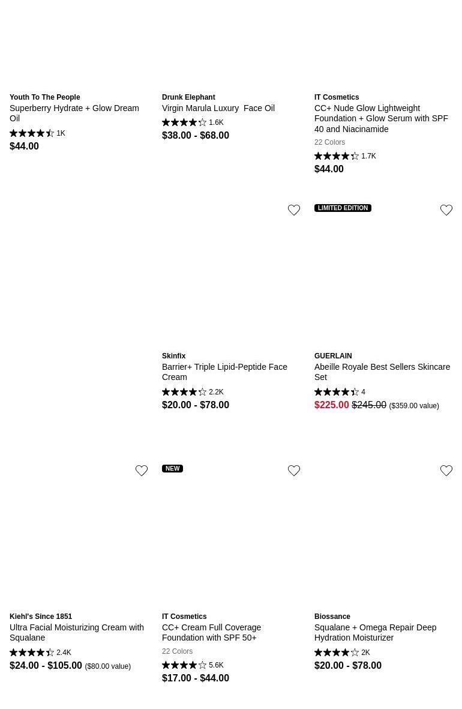Heart the Kiehl's Ultra Facial Moisturizing Cream
This screenshot has height=709, width=462.
142,471
